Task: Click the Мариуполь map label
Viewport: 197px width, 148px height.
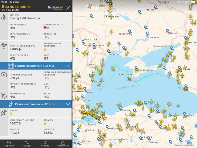Action: pyautogui.click(x=159, y=46)
